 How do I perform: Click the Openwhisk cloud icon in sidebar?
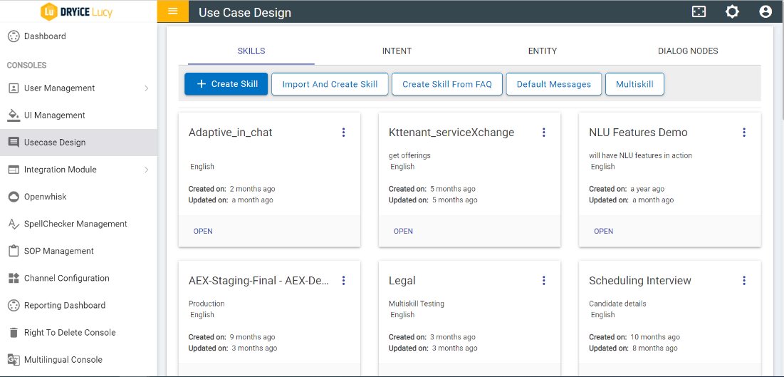[x=13, y=197]
